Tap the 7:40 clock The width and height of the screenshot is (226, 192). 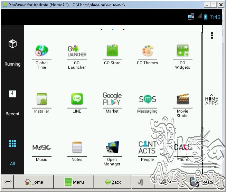pyautogui.click(x=215, y=17)
